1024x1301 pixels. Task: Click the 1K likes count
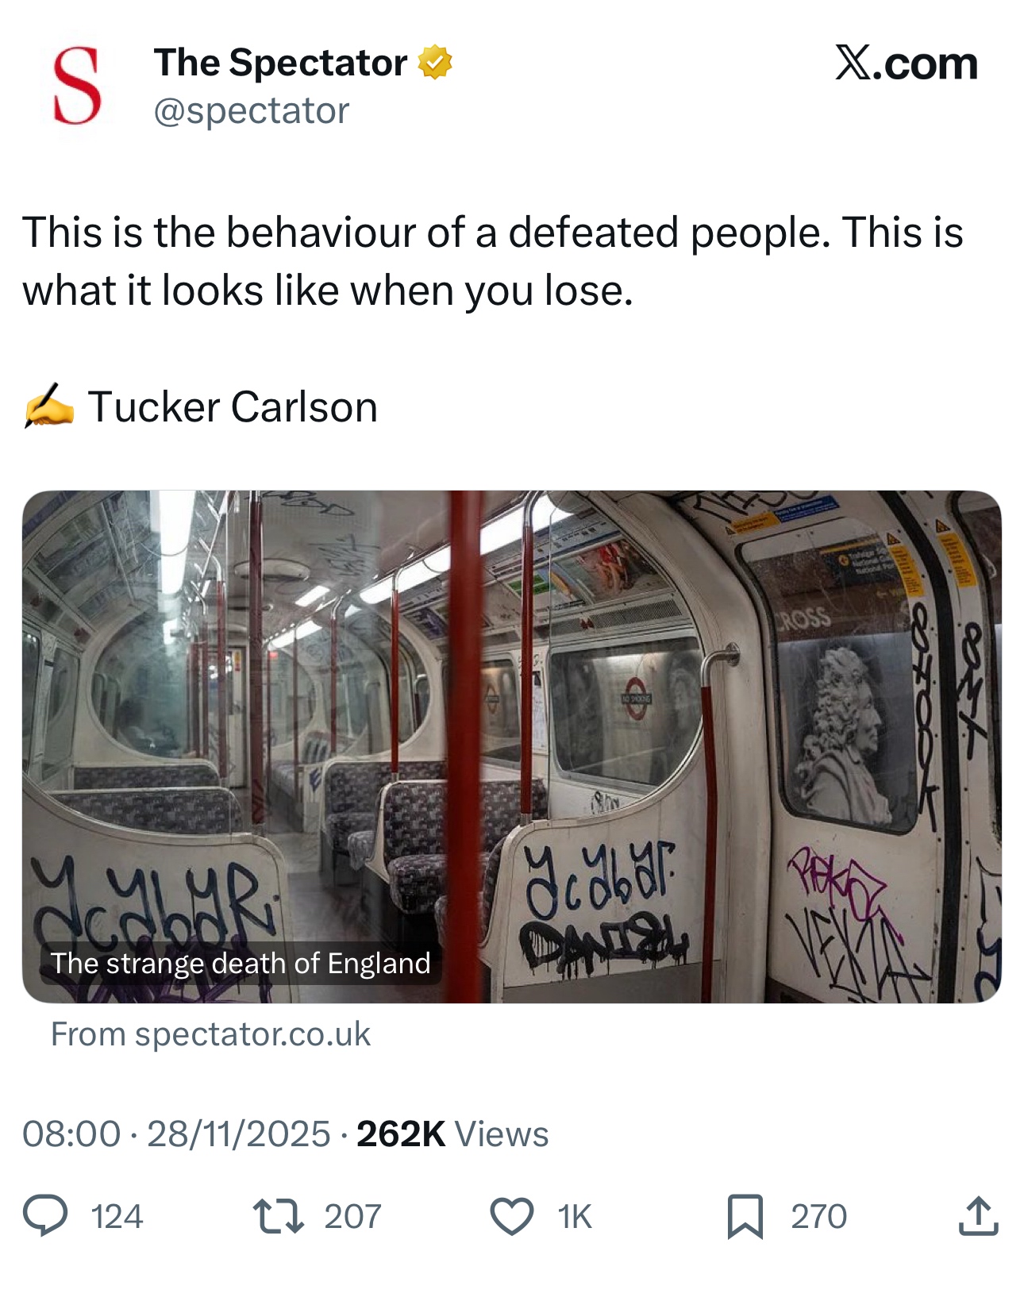(x=575, y=1216)
